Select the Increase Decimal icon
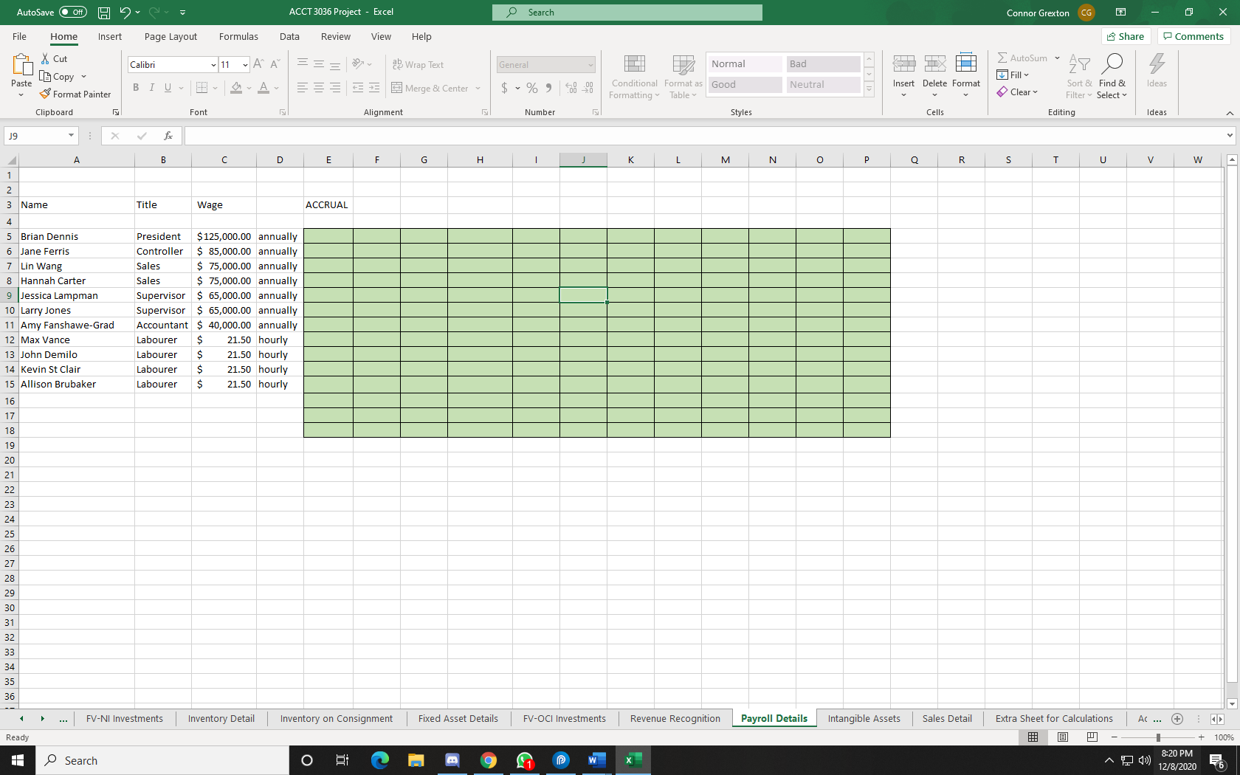Viewport: 1240px width, 775px height. (x=571, y=88)
